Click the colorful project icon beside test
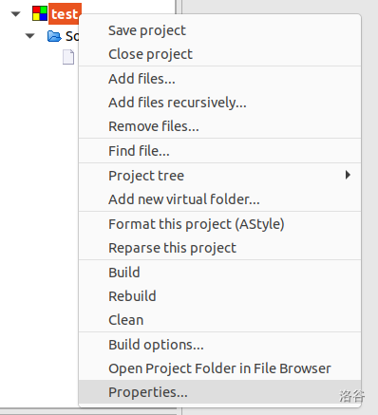Screen dimensions: 378x415 point(40,13)
